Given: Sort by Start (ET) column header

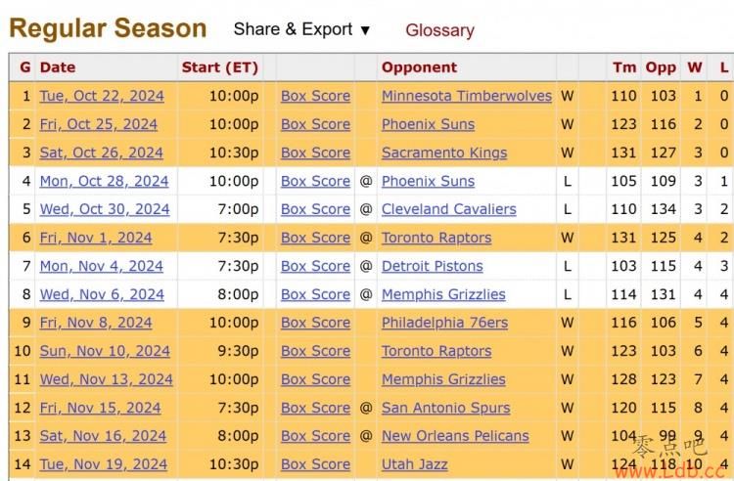Looking at the screenshot, I should tap(220, 67).
